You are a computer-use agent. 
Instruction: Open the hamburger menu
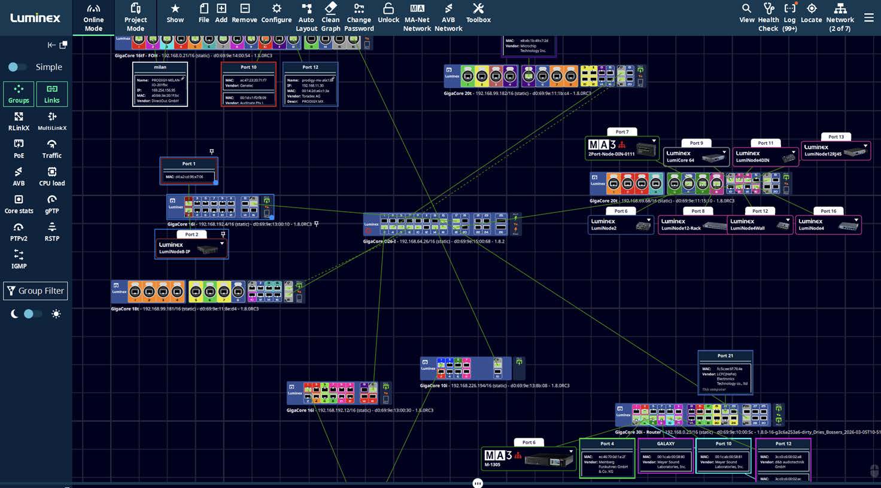pos(869,18)
